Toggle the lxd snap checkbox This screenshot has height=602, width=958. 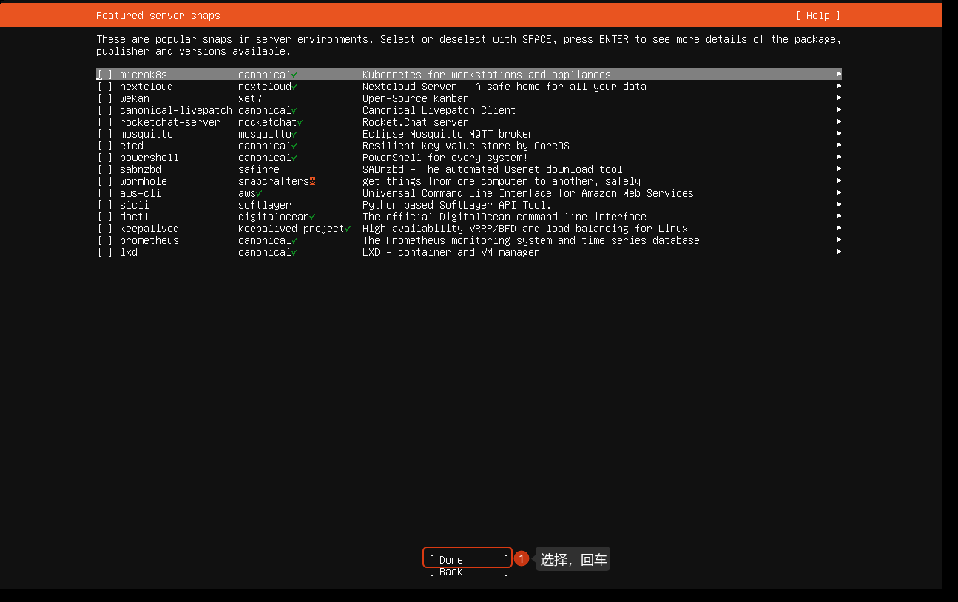pos(105,252)
